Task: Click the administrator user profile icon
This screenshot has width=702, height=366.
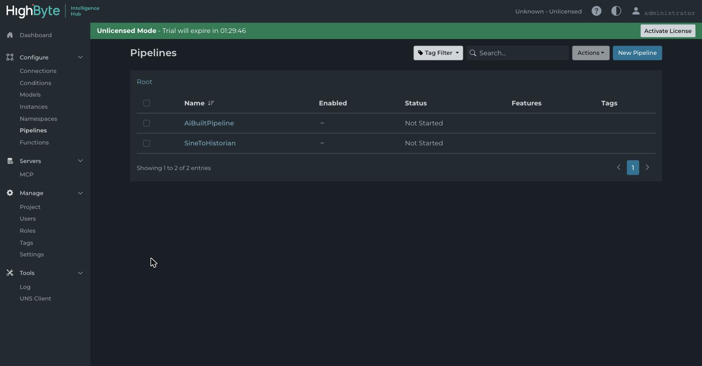Action: pyautogui.click(x=636, y=11)
